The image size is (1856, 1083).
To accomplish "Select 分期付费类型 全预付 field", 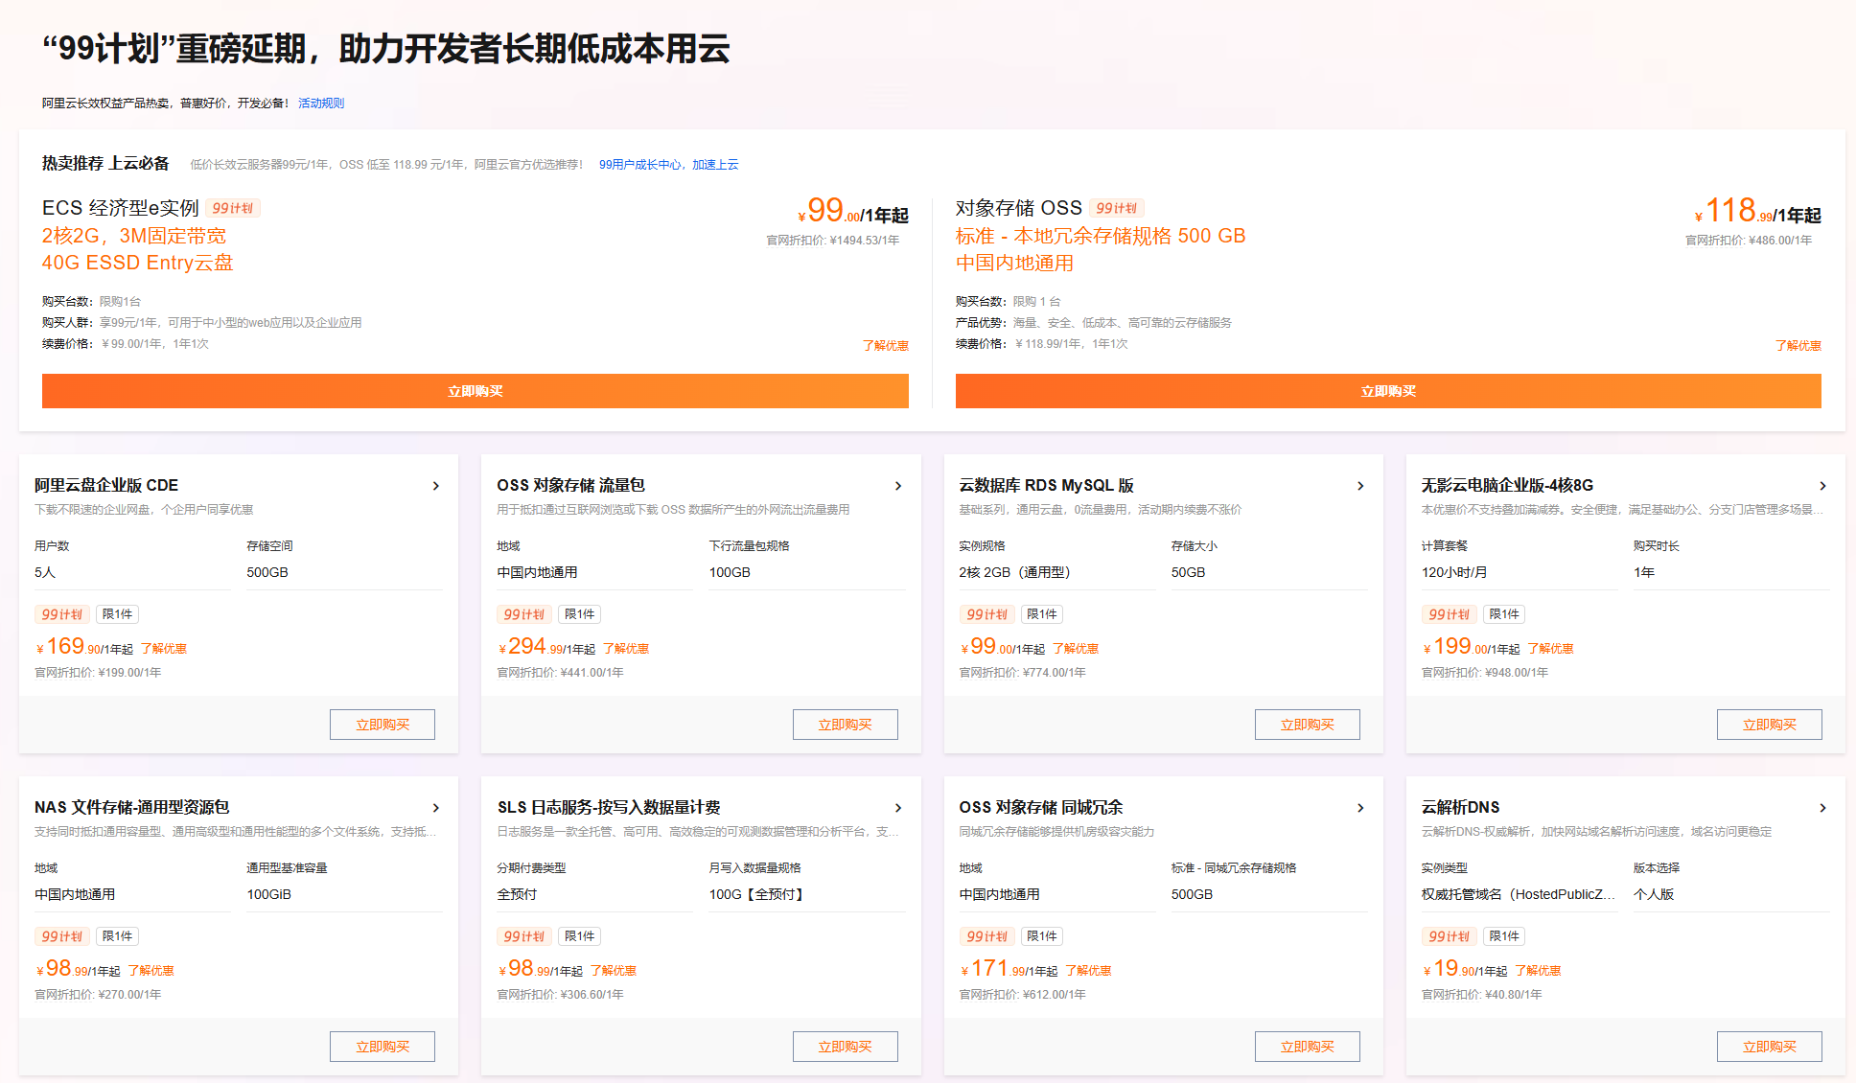I will [x=594, y=894].
